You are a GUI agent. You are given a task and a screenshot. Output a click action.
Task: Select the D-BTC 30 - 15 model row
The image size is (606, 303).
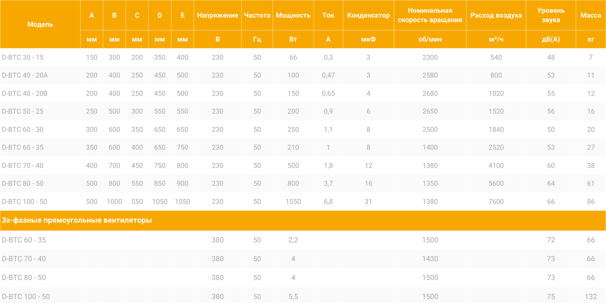[x=23, y=57]
